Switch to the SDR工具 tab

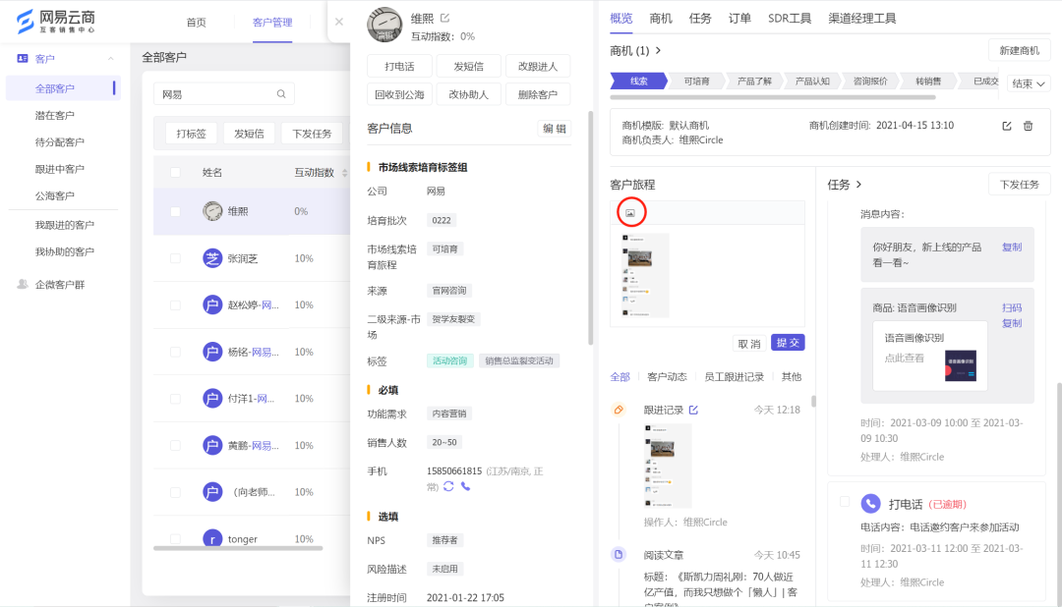point(790,19)
